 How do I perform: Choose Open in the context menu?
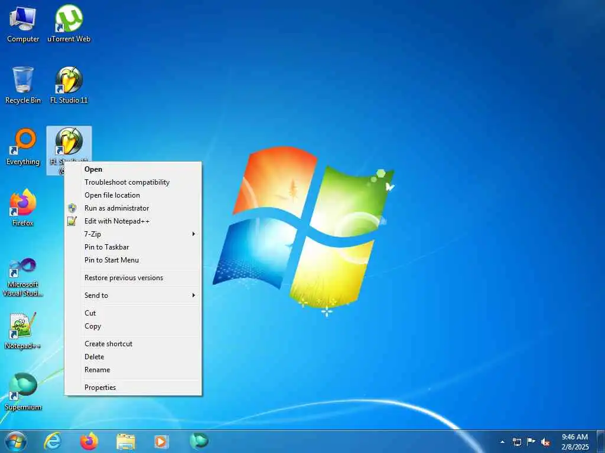pyautogui.click(x=133, y=169)
